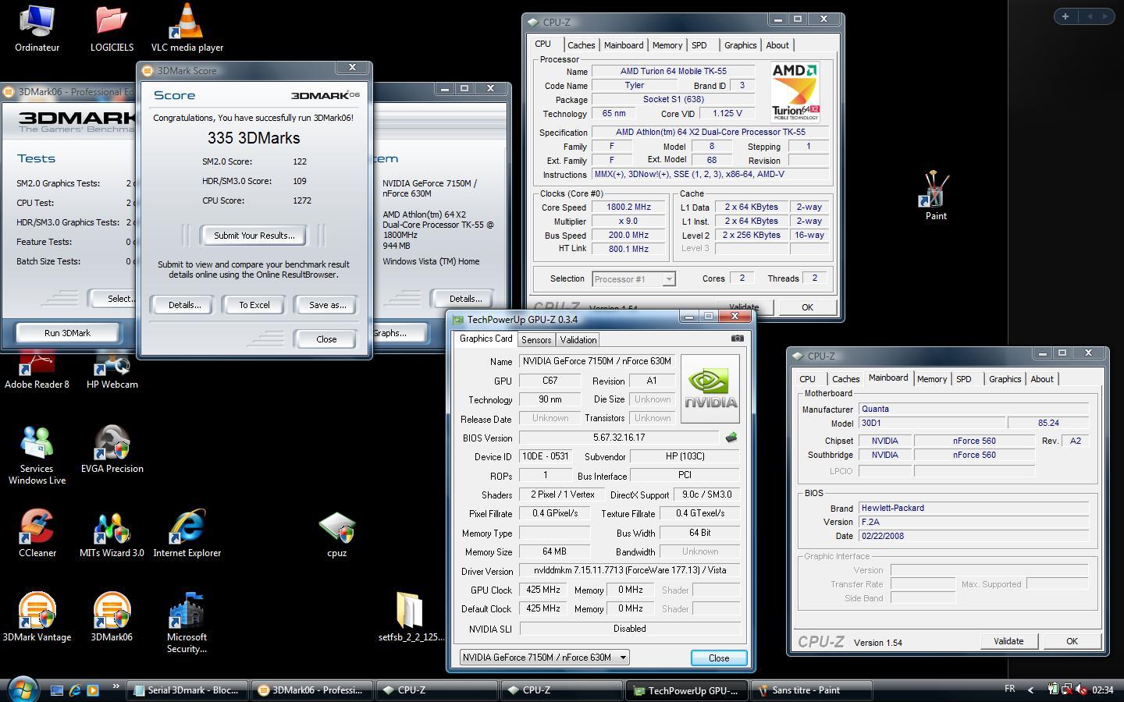This screenshot has height=702, width=1124.
Task: Open CCleaner desktop shortcut
Action: pos(37,534)
